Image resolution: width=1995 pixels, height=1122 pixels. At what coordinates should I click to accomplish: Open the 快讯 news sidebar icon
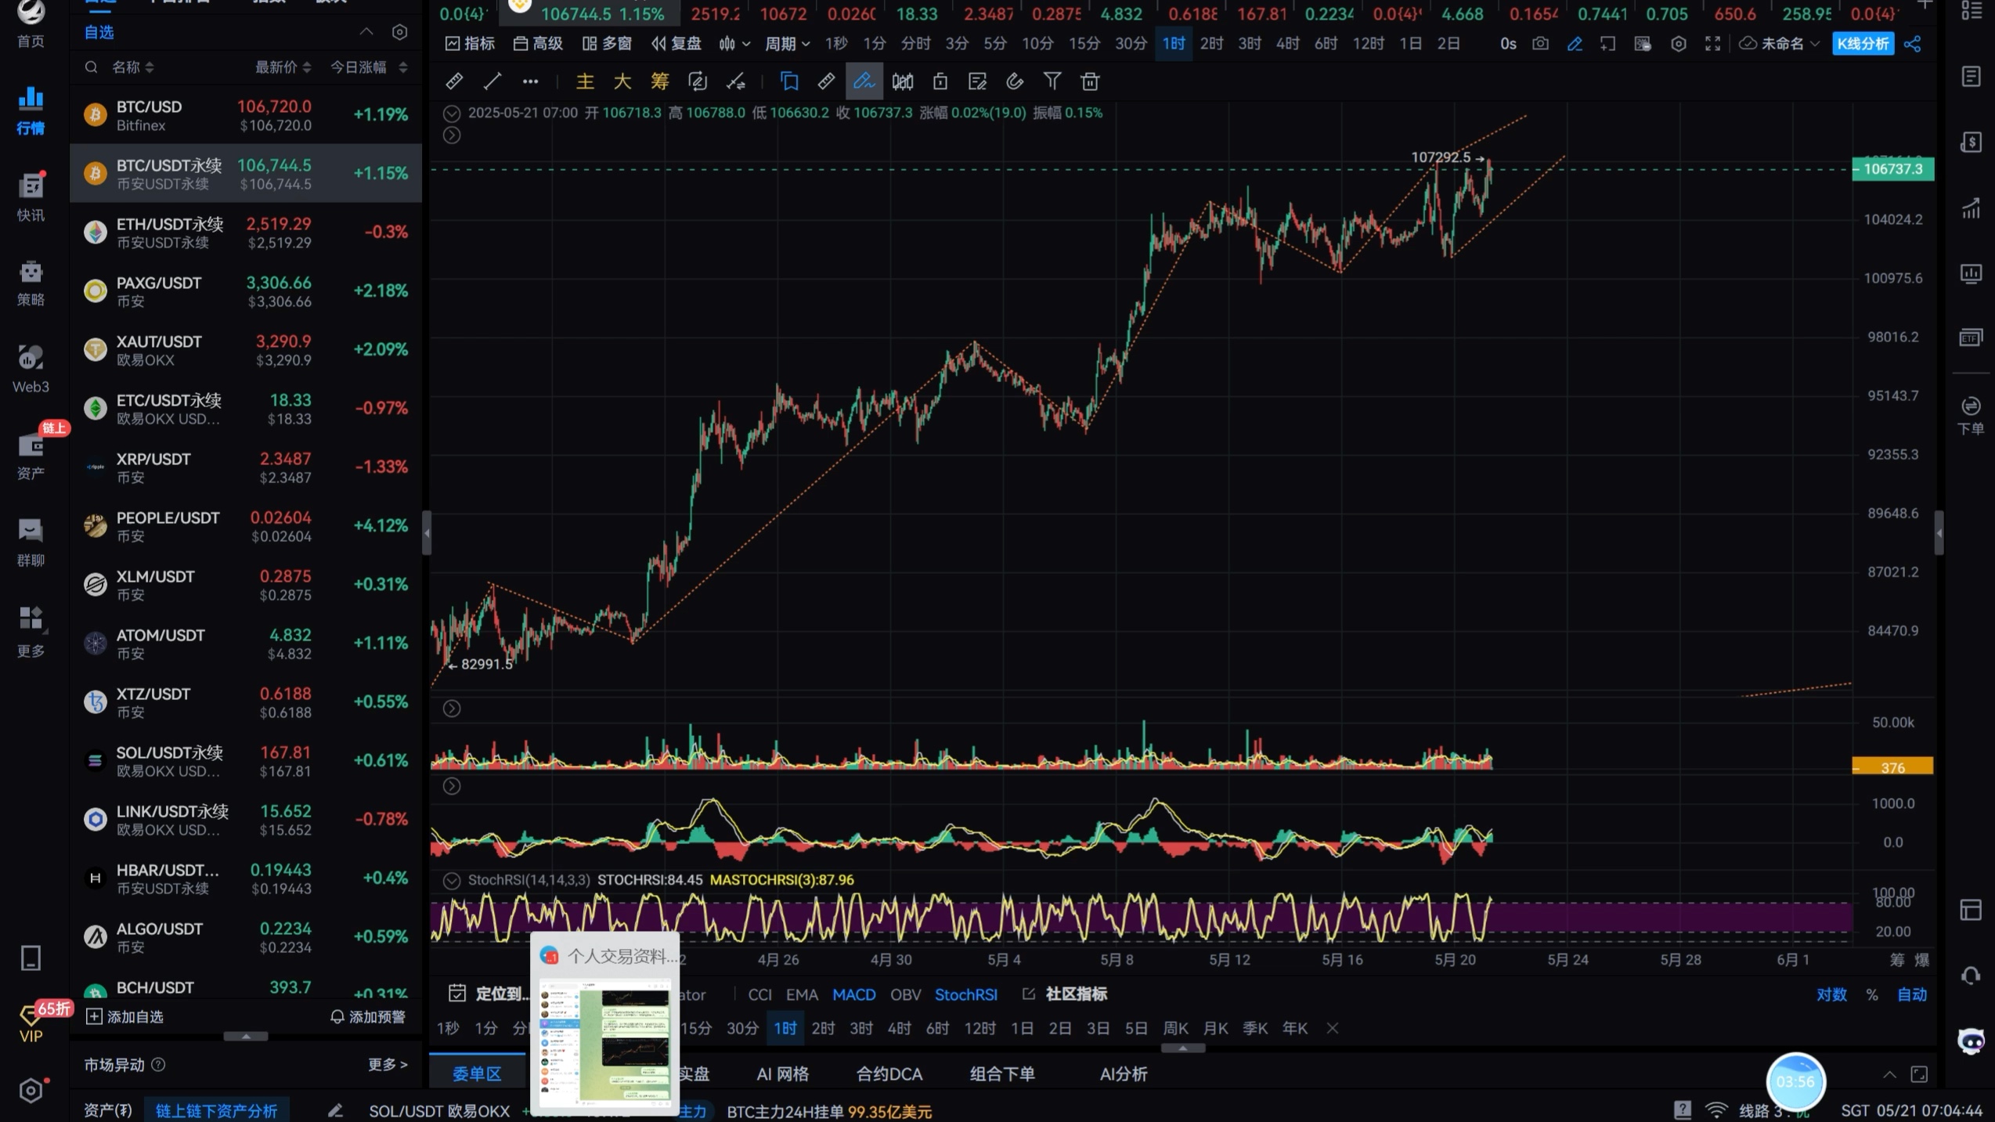tap(31, 197)
